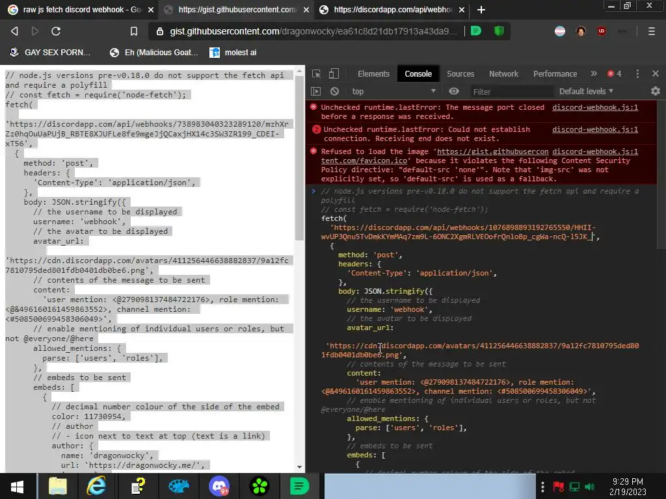The width and height of the screenshot is (666, 499).
Task: Go back to the previous page
Action: (14, 31)
